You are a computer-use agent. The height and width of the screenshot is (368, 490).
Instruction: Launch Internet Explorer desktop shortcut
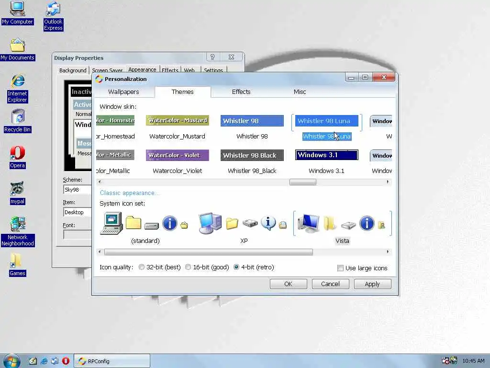point(18,89)
